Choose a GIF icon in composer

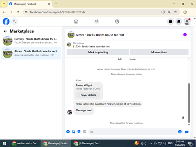click(x=84, y=132)
